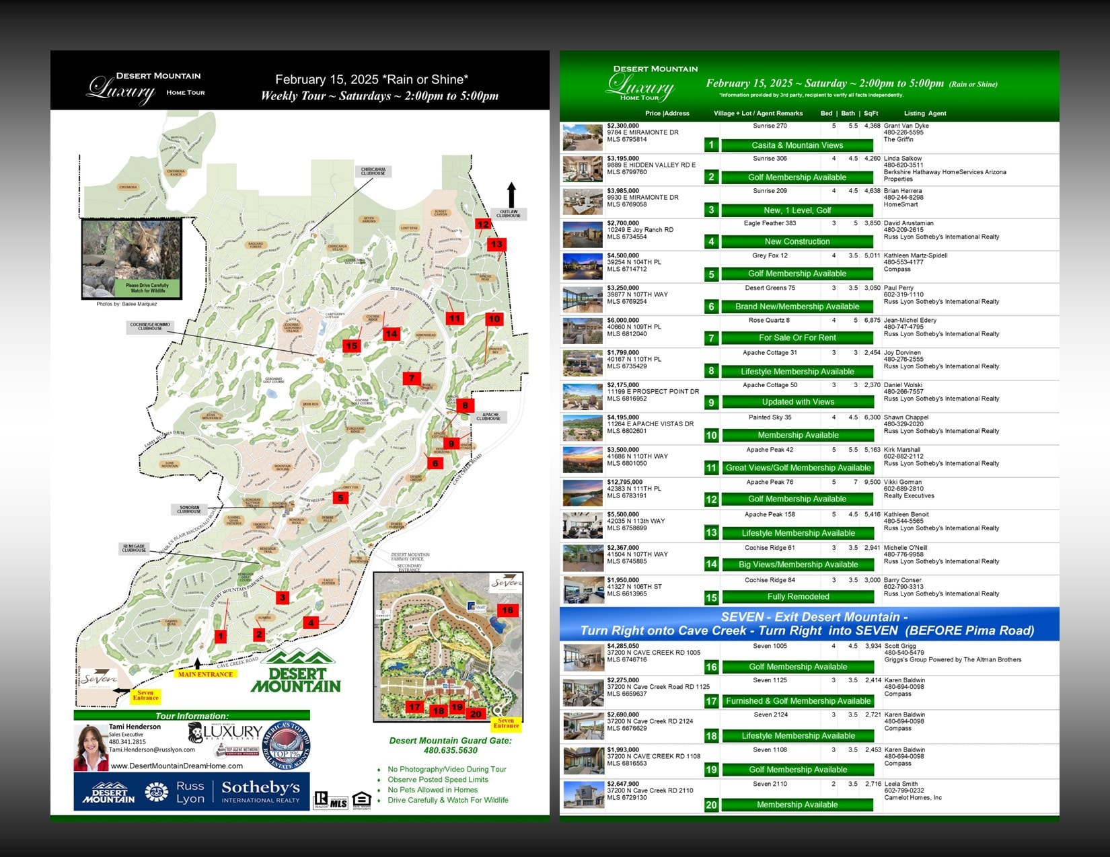Open the listing 12 home thumbnail photo

pyautogui.click(x=583, y=493)
